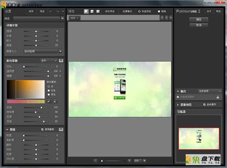This screenshot has height=168, width=227.
Task: Pick skin color with the eyedropper tool
Action: tap(49, 101)
